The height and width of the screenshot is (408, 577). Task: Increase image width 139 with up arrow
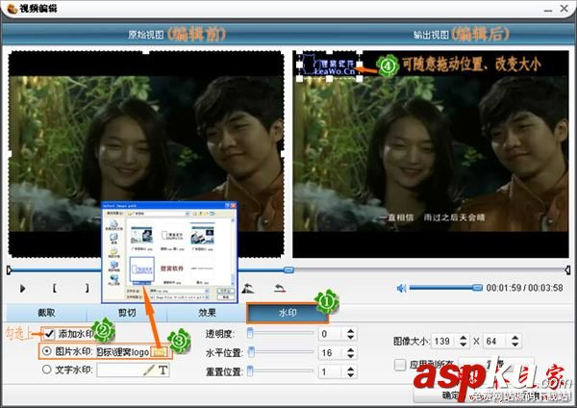464,338
